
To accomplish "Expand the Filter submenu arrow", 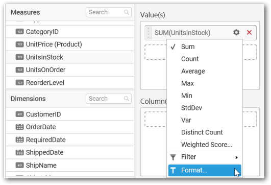I will 237,157.
